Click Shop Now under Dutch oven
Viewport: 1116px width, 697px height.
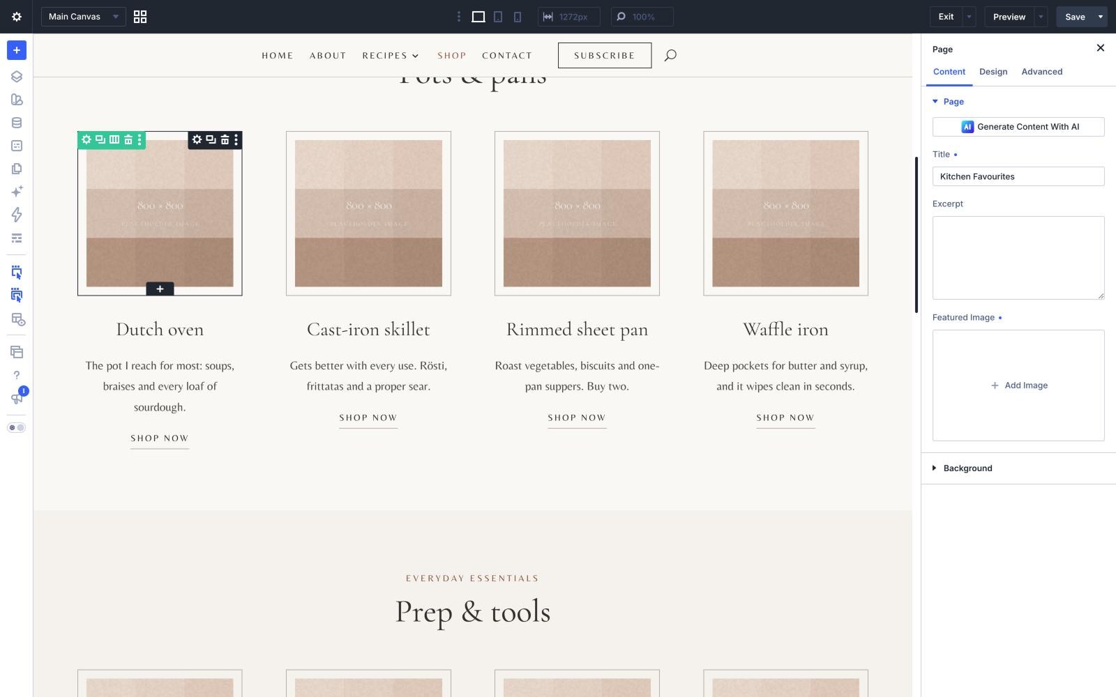point(160,438)
